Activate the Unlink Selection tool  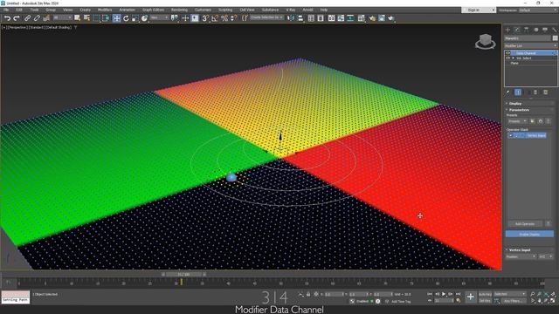37,18
